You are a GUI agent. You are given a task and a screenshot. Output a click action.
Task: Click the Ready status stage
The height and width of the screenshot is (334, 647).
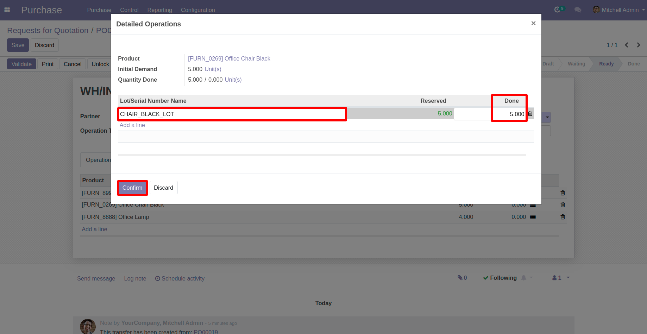[x=606, y=64]
